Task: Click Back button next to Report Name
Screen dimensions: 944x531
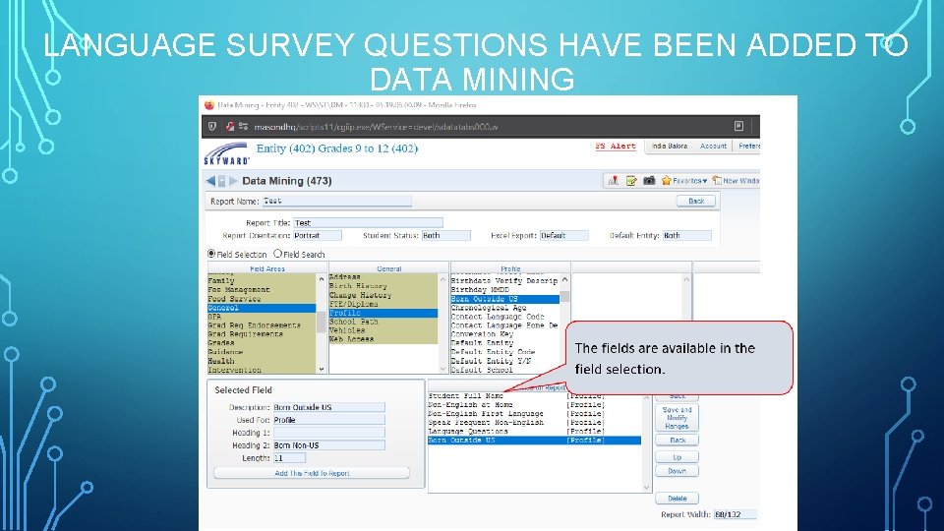Action: tap(696, 201)
